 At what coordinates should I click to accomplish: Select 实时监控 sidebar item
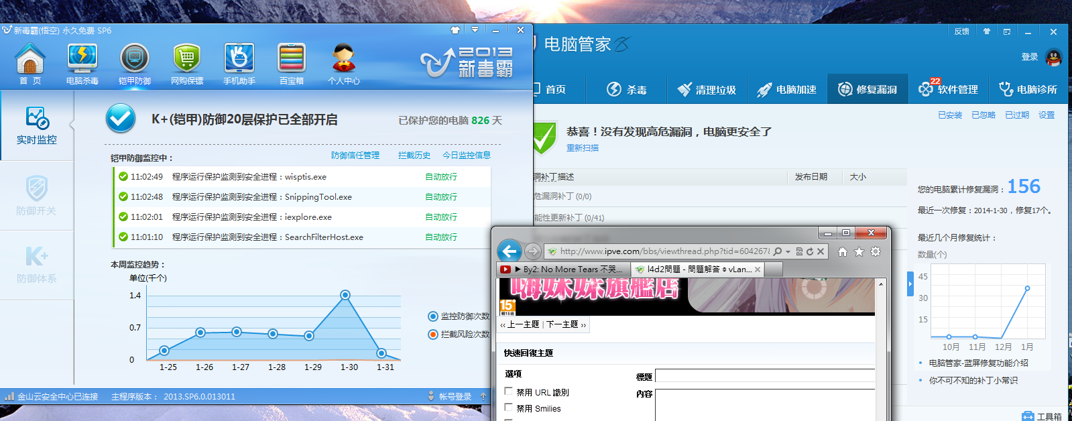point(37,125)
